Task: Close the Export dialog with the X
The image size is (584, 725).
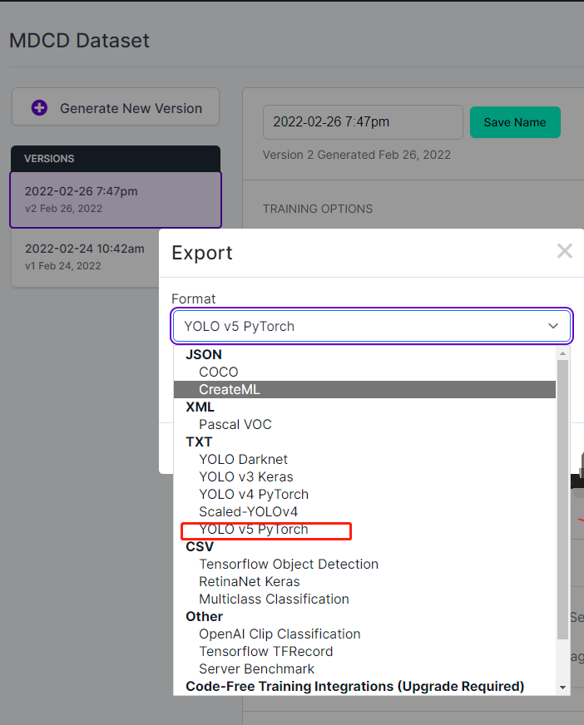Action: tap(565, 251)
